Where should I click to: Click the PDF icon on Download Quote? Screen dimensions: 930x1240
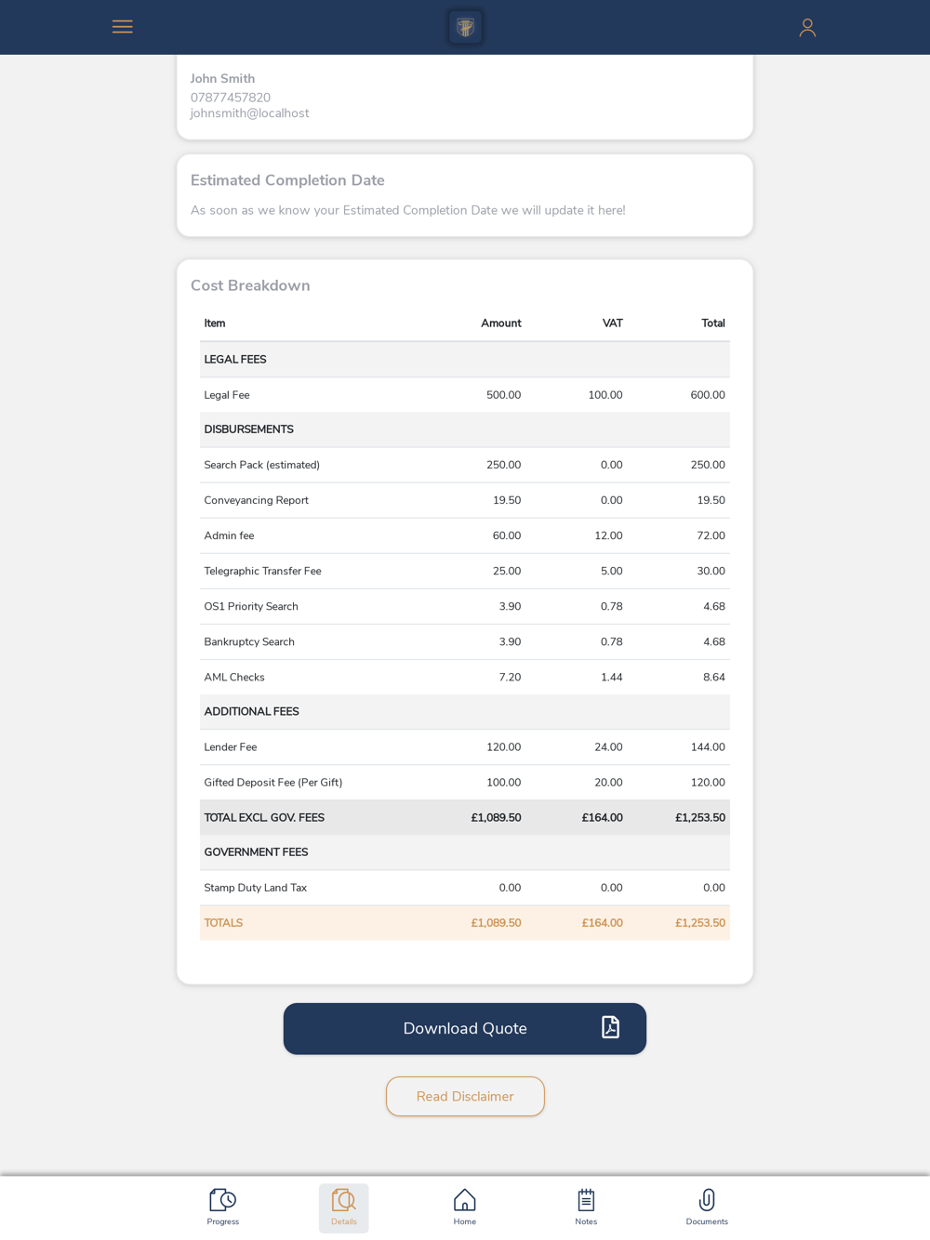(x=610, y=1027)
